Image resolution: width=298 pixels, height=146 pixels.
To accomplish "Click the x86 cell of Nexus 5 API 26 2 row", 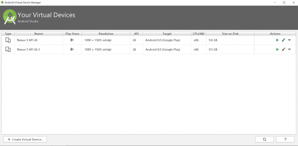I will click(198, 50).
